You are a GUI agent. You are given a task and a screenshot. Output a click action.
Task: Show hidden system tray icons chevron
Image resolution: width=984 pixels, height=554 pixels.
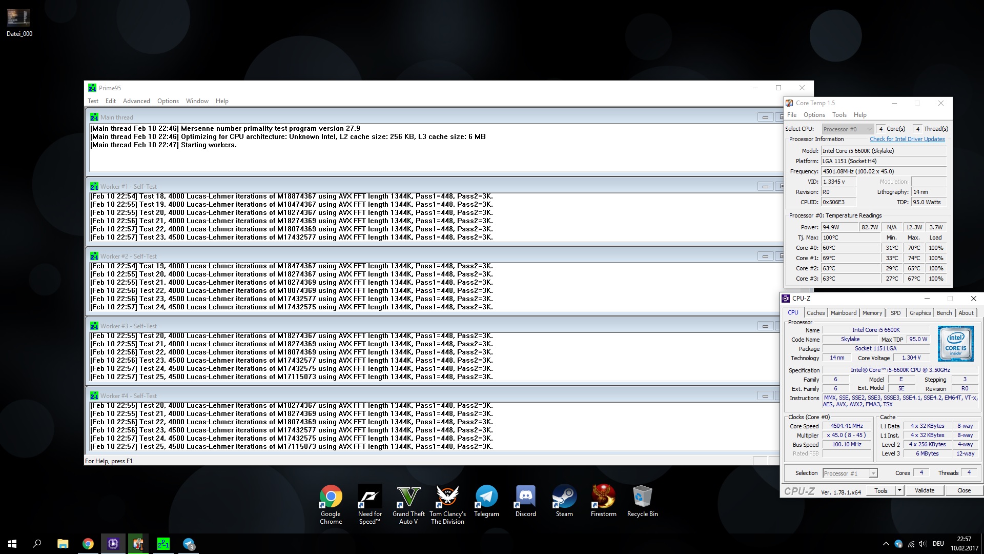[886, 544]
